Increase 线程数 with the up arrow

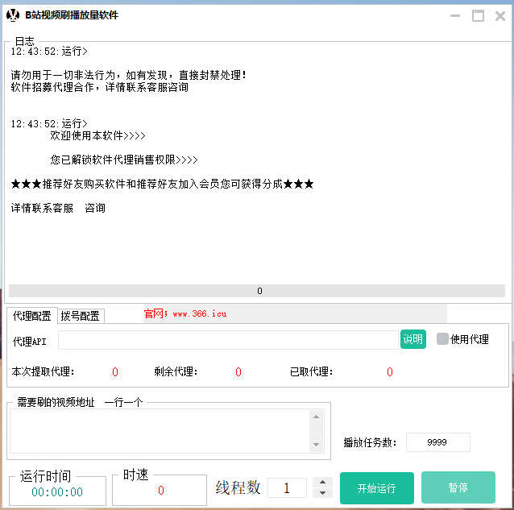tap(322, 482)
